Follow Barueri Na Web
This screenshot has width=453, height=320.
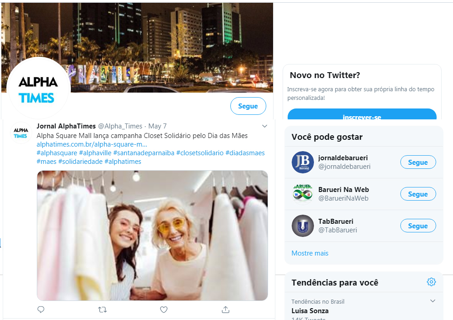point(418,194)
